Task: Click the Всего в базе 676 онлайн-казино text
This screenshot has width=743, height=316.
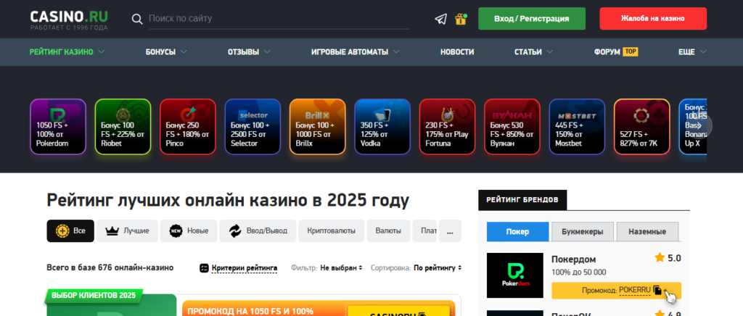Action: [110, 267]
